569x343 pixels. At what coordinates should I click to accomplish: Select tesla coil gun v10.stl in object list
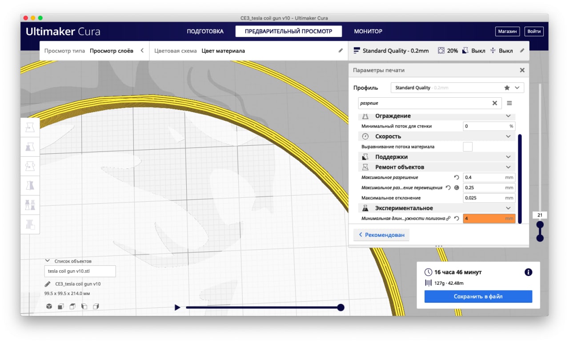pyautogui.click(x=80, y=271)
